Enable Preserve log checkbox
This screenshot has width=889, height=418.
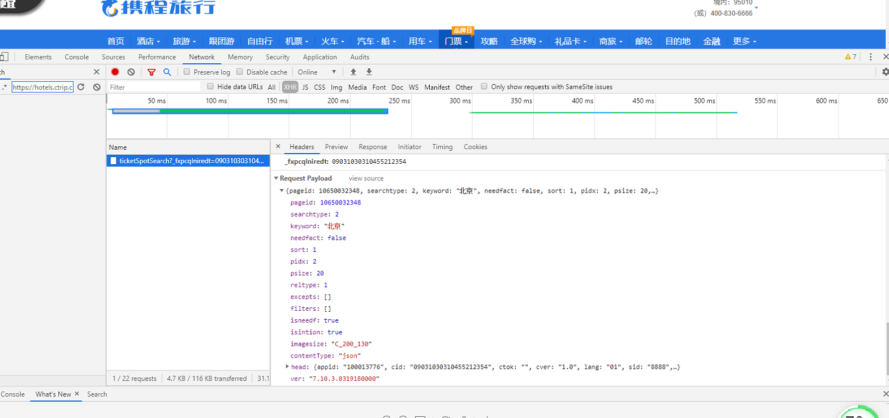(x=187, y=72)
